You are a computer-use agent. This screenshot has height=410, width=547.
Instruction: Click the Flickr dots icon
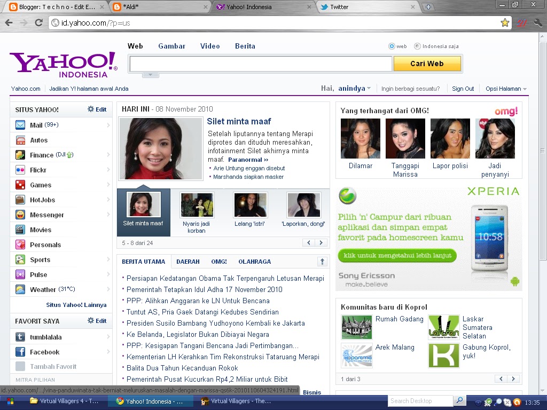coord(20,170)
